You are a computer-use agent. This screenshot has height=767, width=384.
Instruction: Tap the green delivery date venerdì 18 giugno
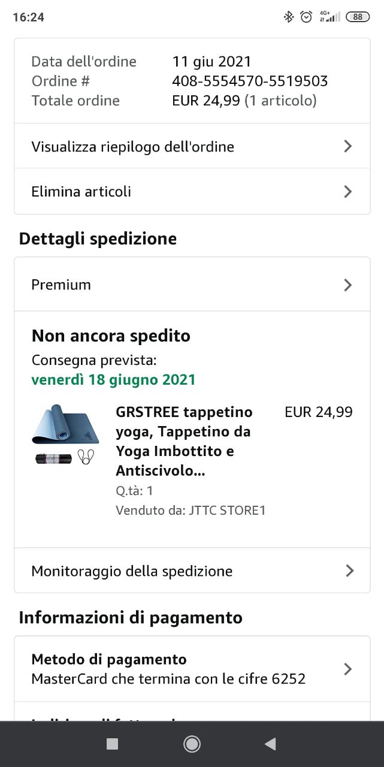113,380
